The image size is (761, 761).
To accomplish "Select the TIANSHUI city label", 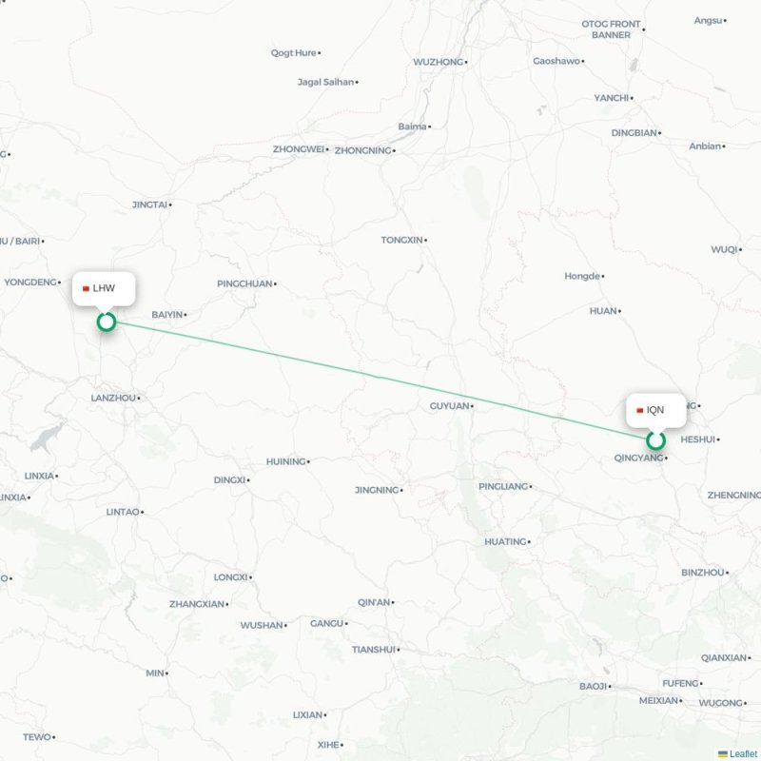I will pyautogui.click(x=374, y=650).
